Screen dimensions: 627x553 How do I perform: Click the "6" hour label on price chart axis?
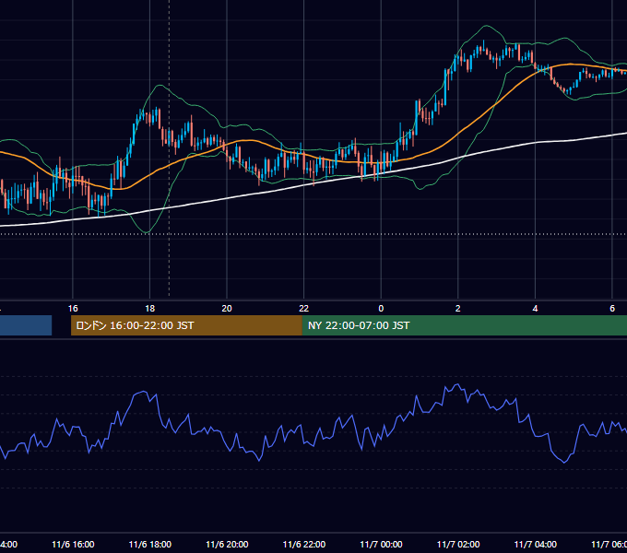point(612,308)
